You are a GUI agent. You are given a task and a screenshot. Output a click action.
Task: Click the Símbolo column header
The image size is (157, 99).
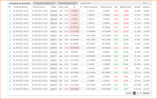pyautogui.click(x=53, y=7)
